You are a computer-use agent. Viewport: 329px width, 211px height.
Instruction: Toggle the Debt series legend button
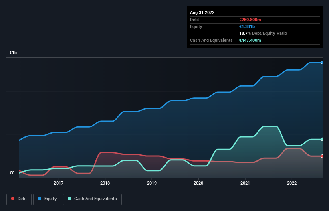tap(19, 199)
